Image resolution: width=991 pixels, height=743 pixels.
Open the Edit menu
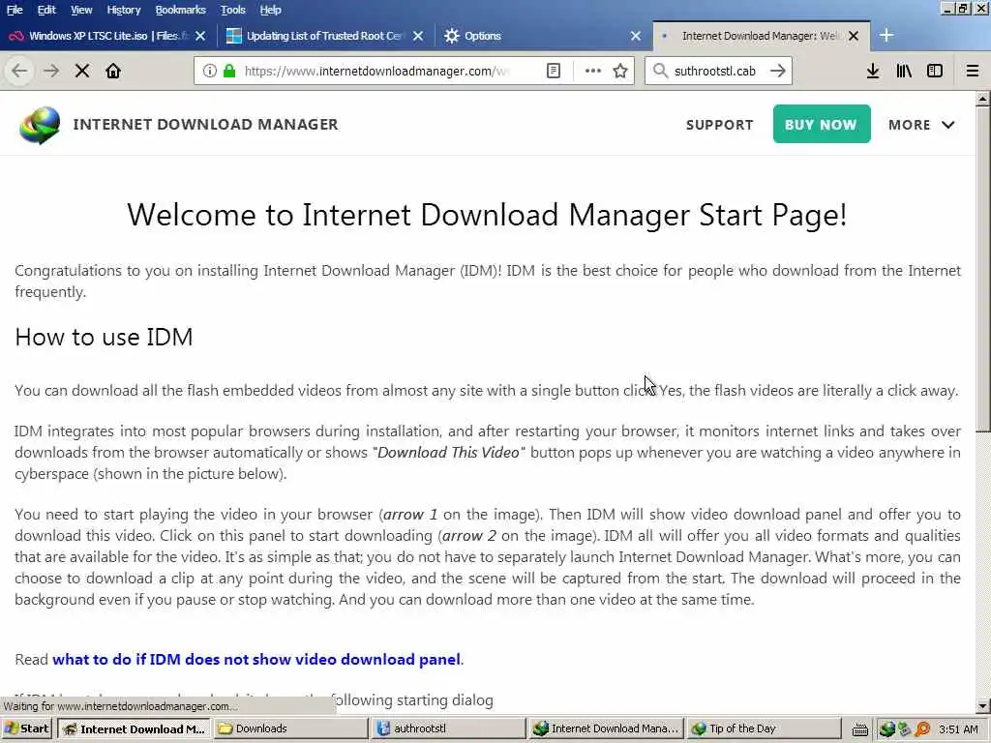click(x=46, y=10)
